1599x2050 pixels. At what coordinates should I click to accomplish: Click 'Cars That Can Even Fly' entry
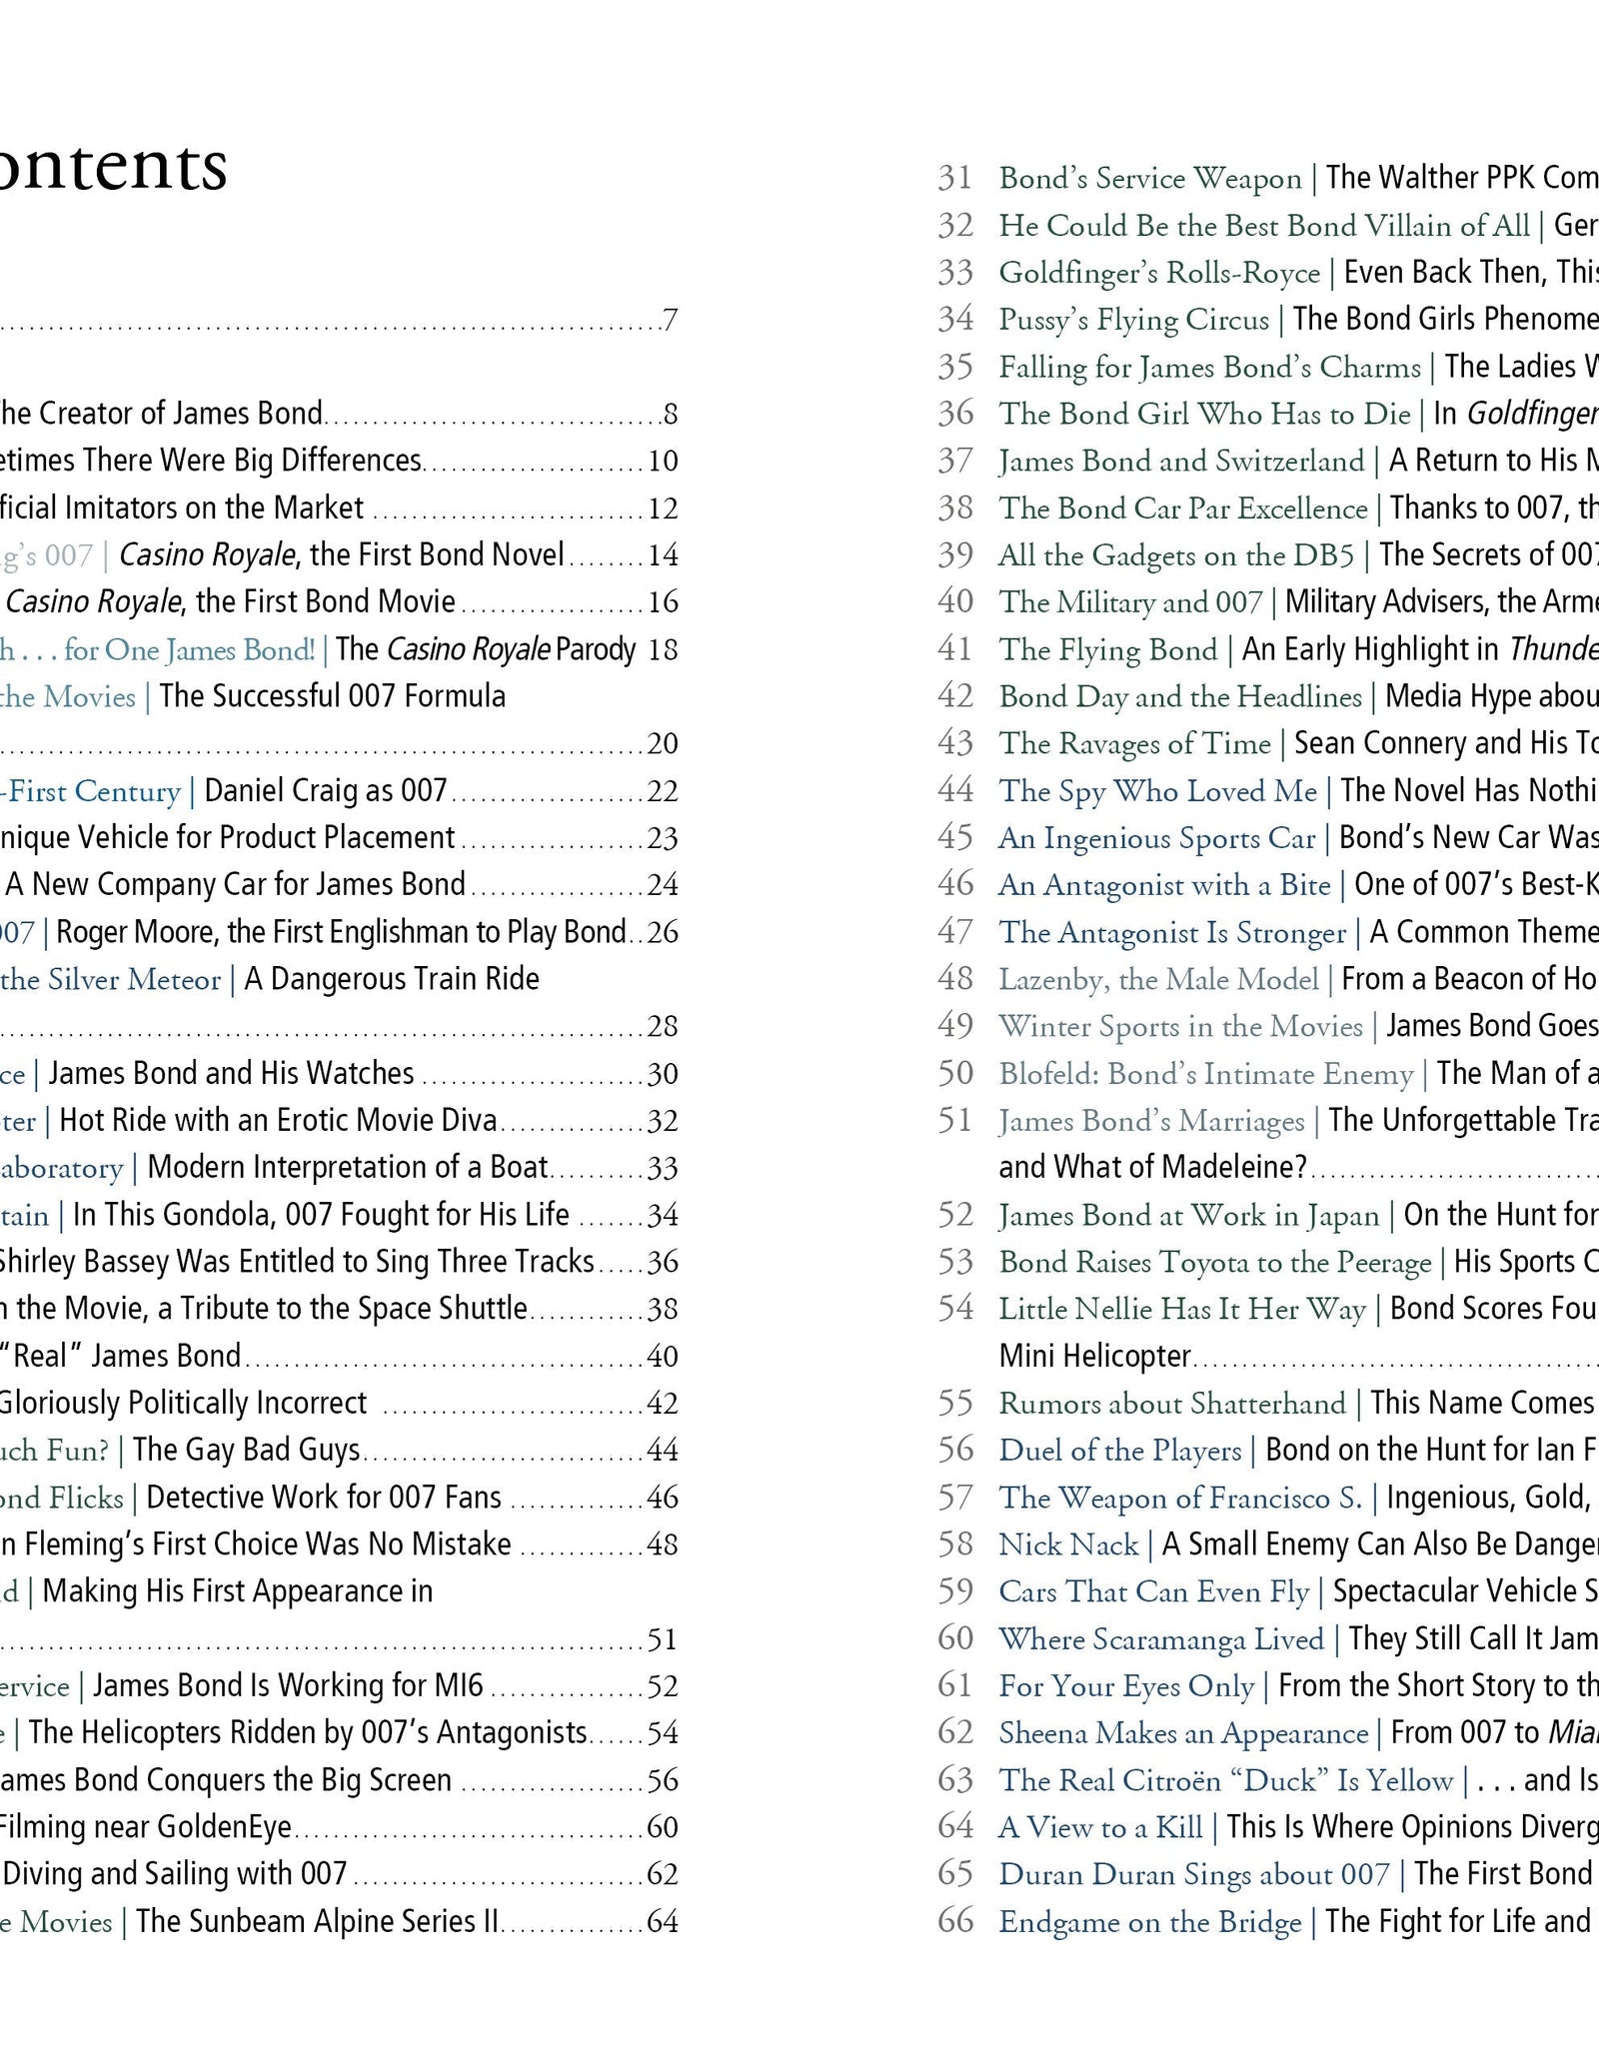1153,1592
